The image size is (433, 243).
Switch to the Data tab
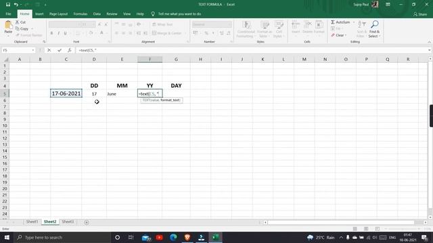point(97,13)
